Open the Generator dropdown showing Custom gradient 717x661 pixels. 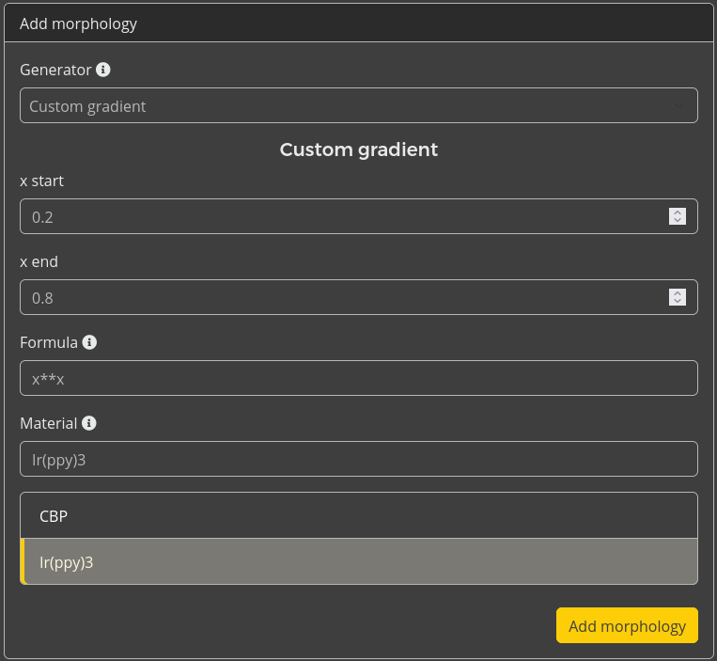pyautogui.click(x=348, y=106)
